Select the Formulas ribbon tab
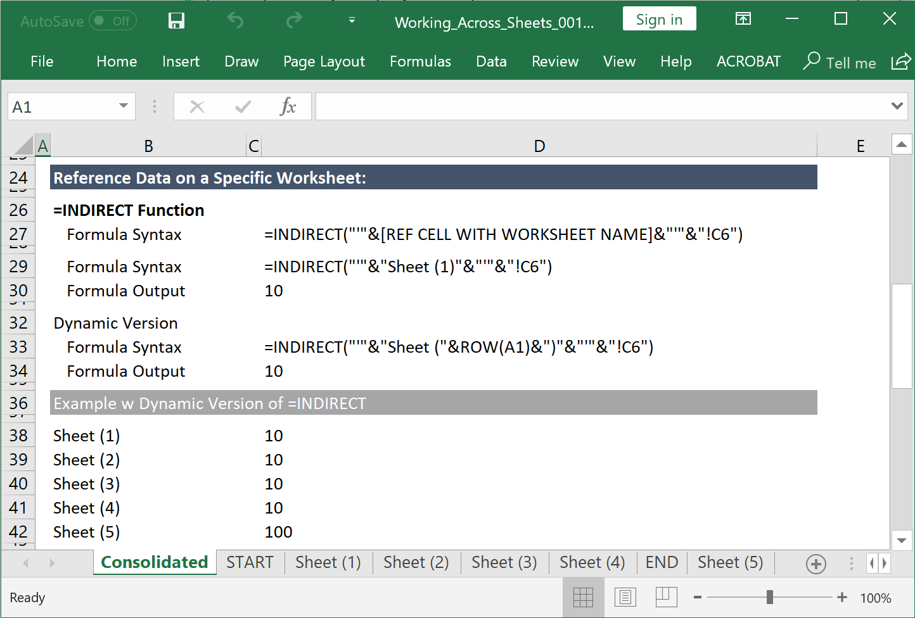The image size is (915, 618). (420, 61)
